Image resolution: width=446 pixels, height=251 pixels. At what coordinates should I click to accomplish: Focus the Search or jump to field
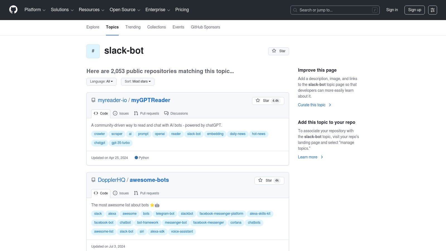coord(335,10)
